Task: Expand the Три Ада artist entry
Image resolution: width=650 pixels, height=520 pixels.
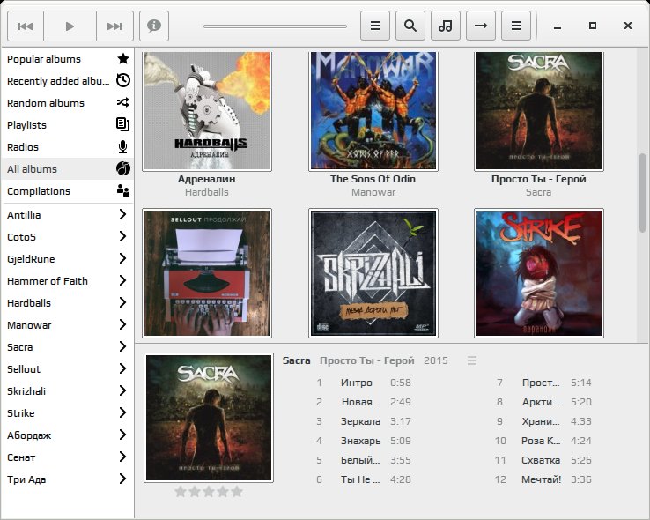Action: click(x=122, y=479)
